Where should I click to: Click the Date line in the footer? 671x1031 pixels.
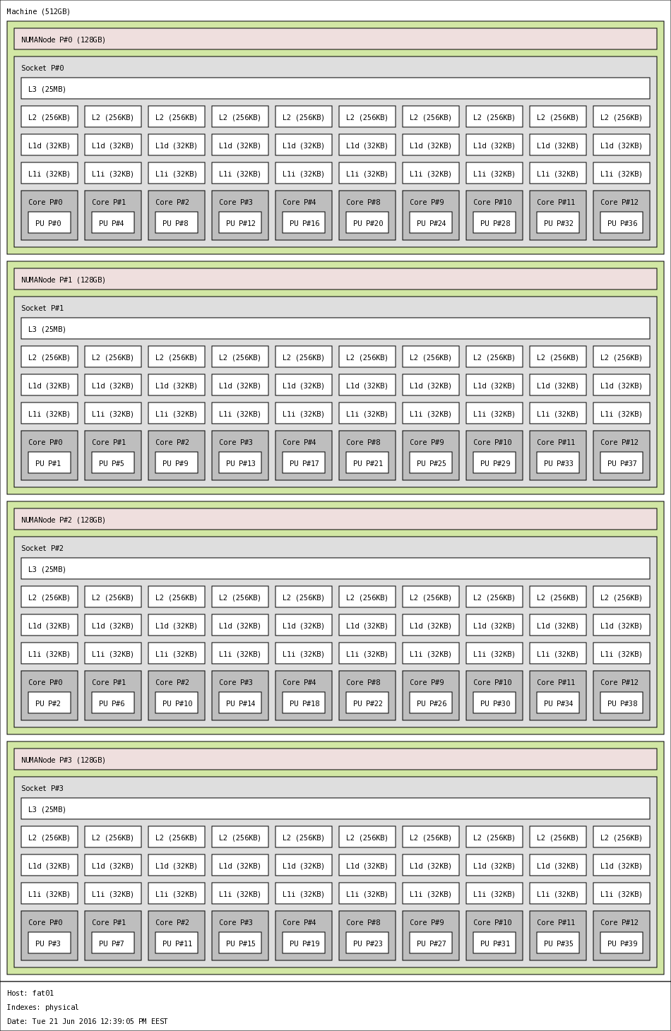tap(88, 1021)
